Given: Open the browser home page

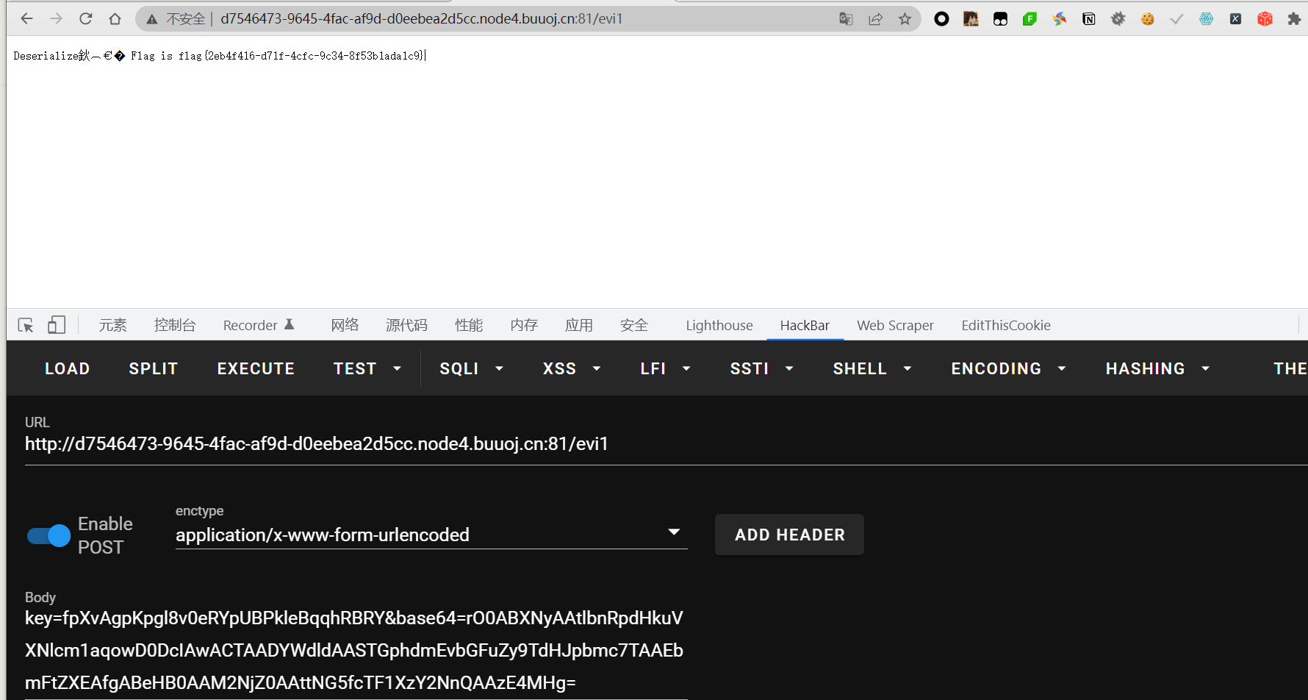Looking at the screenshot, I should [x=115, y=19].
